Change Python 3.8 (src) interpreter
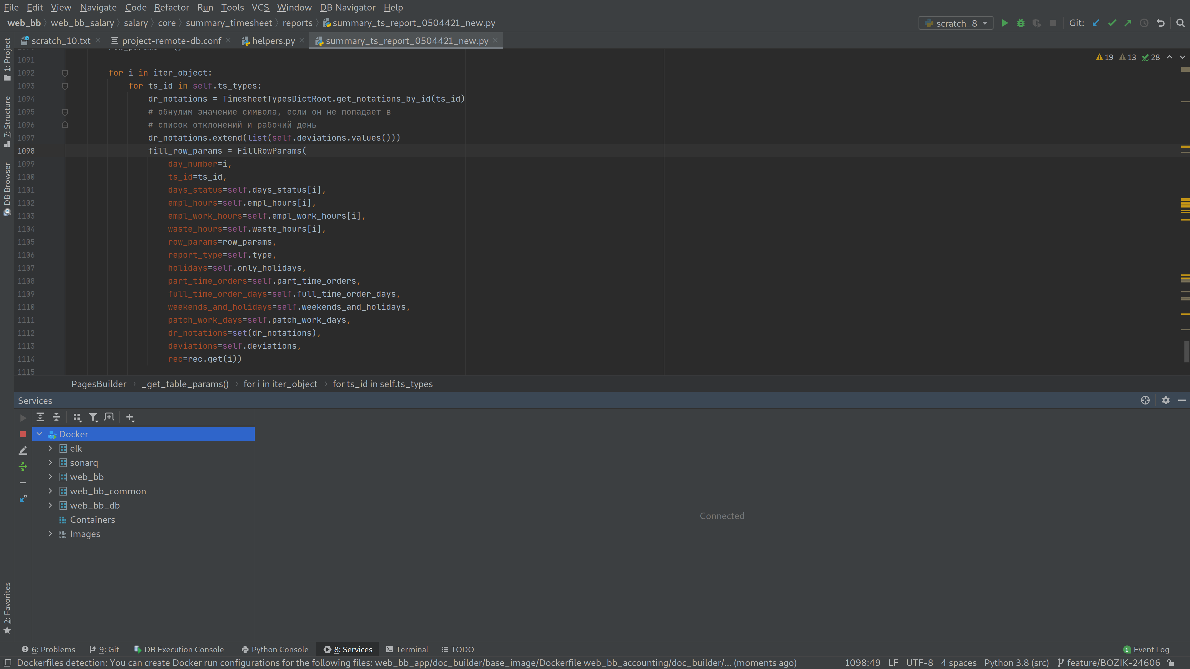 click(x=1016, y=662)
